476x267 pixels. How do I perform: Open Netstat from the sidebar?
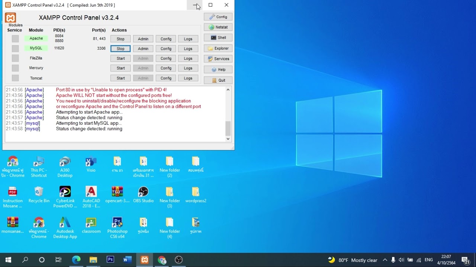click(218, 27)
